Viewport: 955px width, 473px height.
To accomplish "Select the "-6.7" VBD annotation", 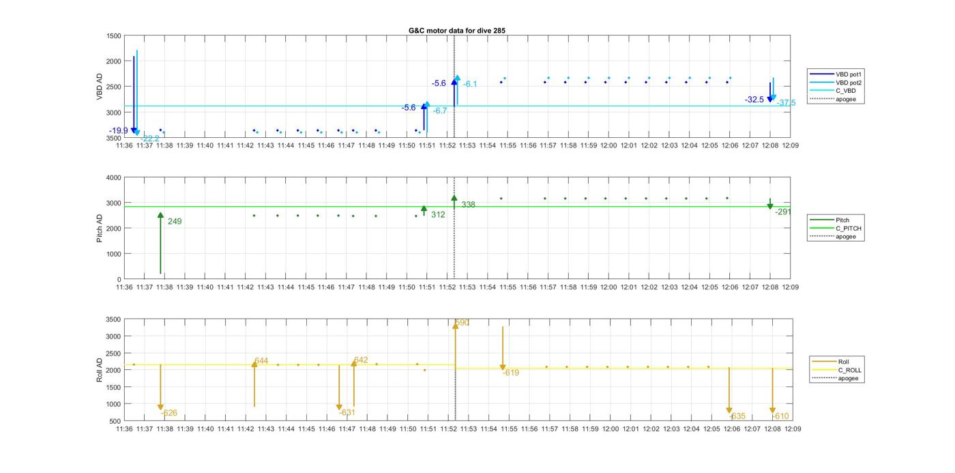I will click(440, 111).
